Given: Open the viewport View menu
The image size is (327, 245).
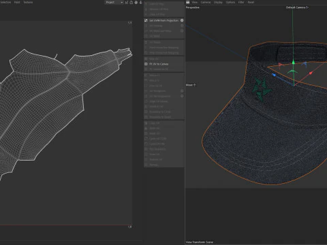Looking at the screenshot, I should coord(195,2).
